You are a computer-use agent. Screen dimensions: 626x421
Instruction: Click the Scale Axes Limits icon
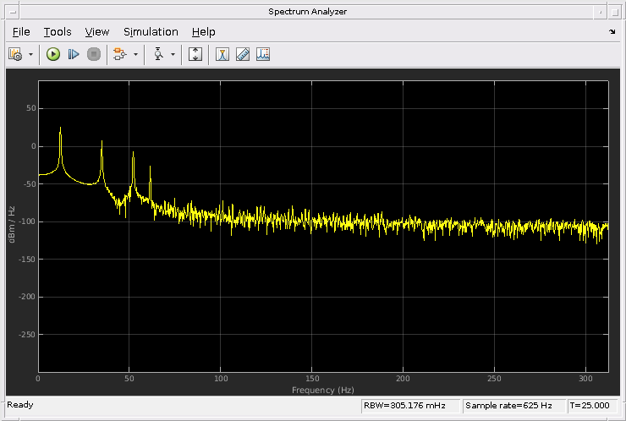tap(195, 54)
